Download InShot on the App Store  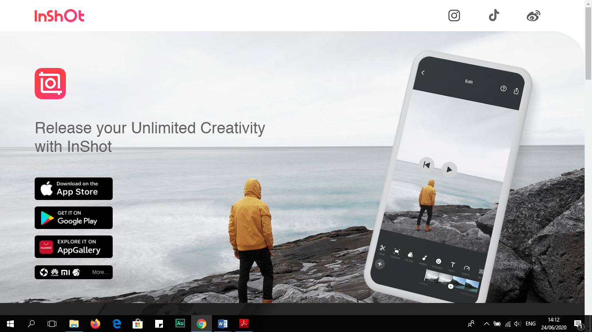(74, 189)
